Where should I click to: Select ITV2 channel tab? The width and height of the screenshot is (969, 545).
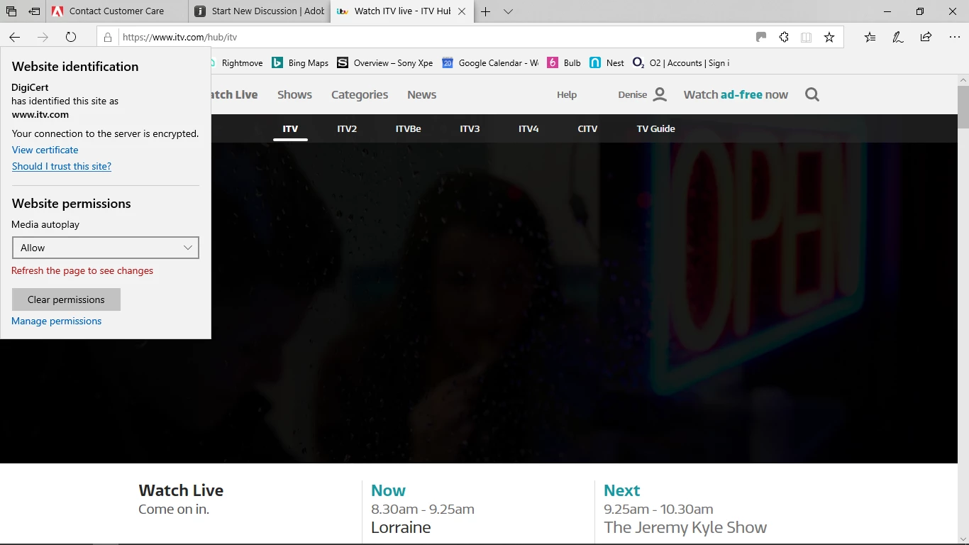[x=347, y=128]
